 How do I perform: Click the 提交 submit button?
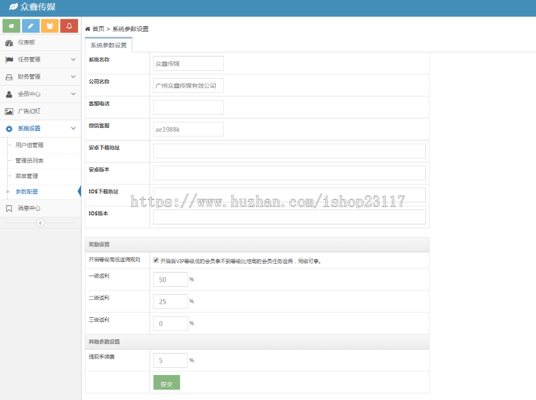[x=166, y=383]
